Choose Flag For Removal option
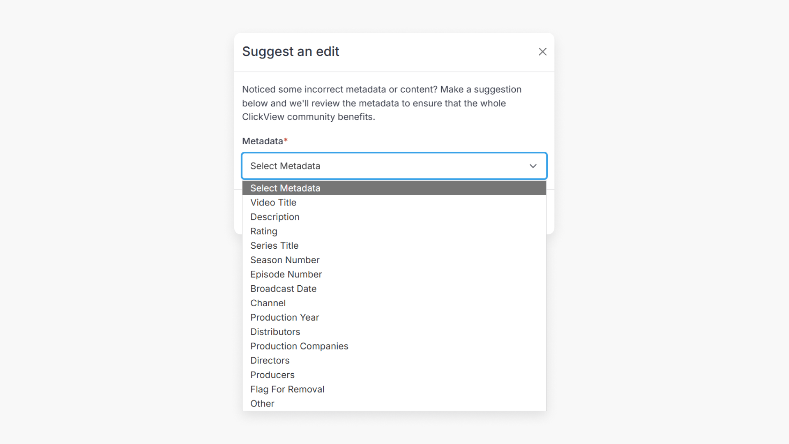789x444 pixels. point(287,389)
